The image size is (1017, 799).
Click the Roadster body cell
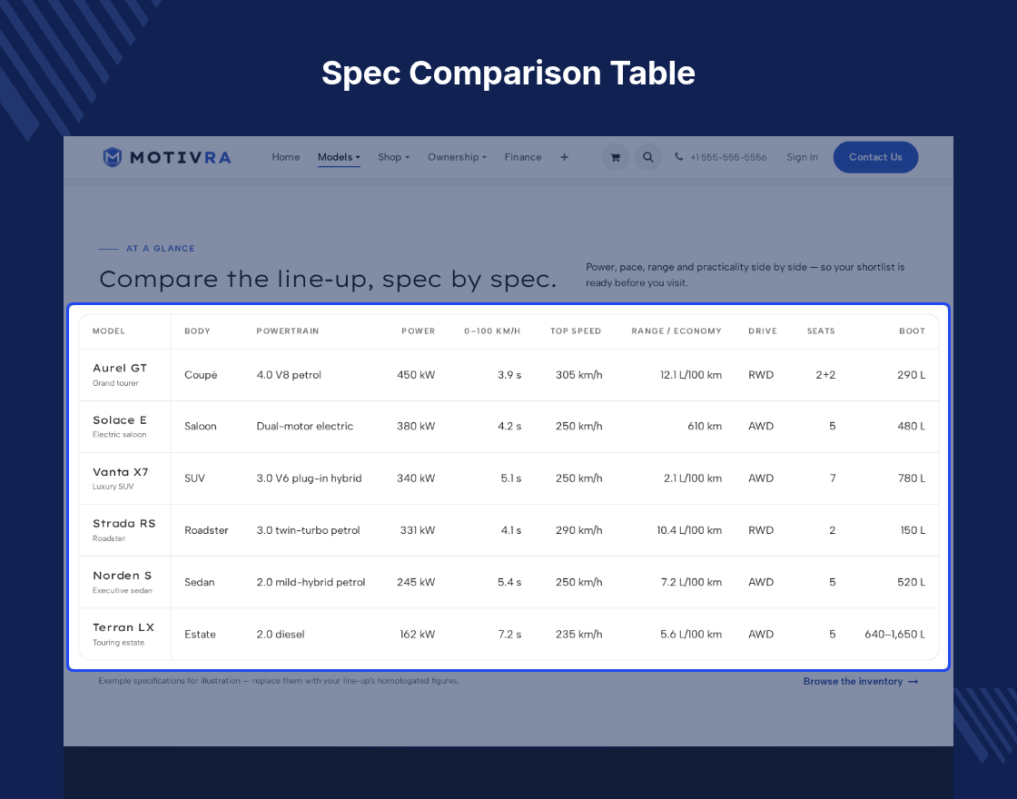(x=206, y=530)
